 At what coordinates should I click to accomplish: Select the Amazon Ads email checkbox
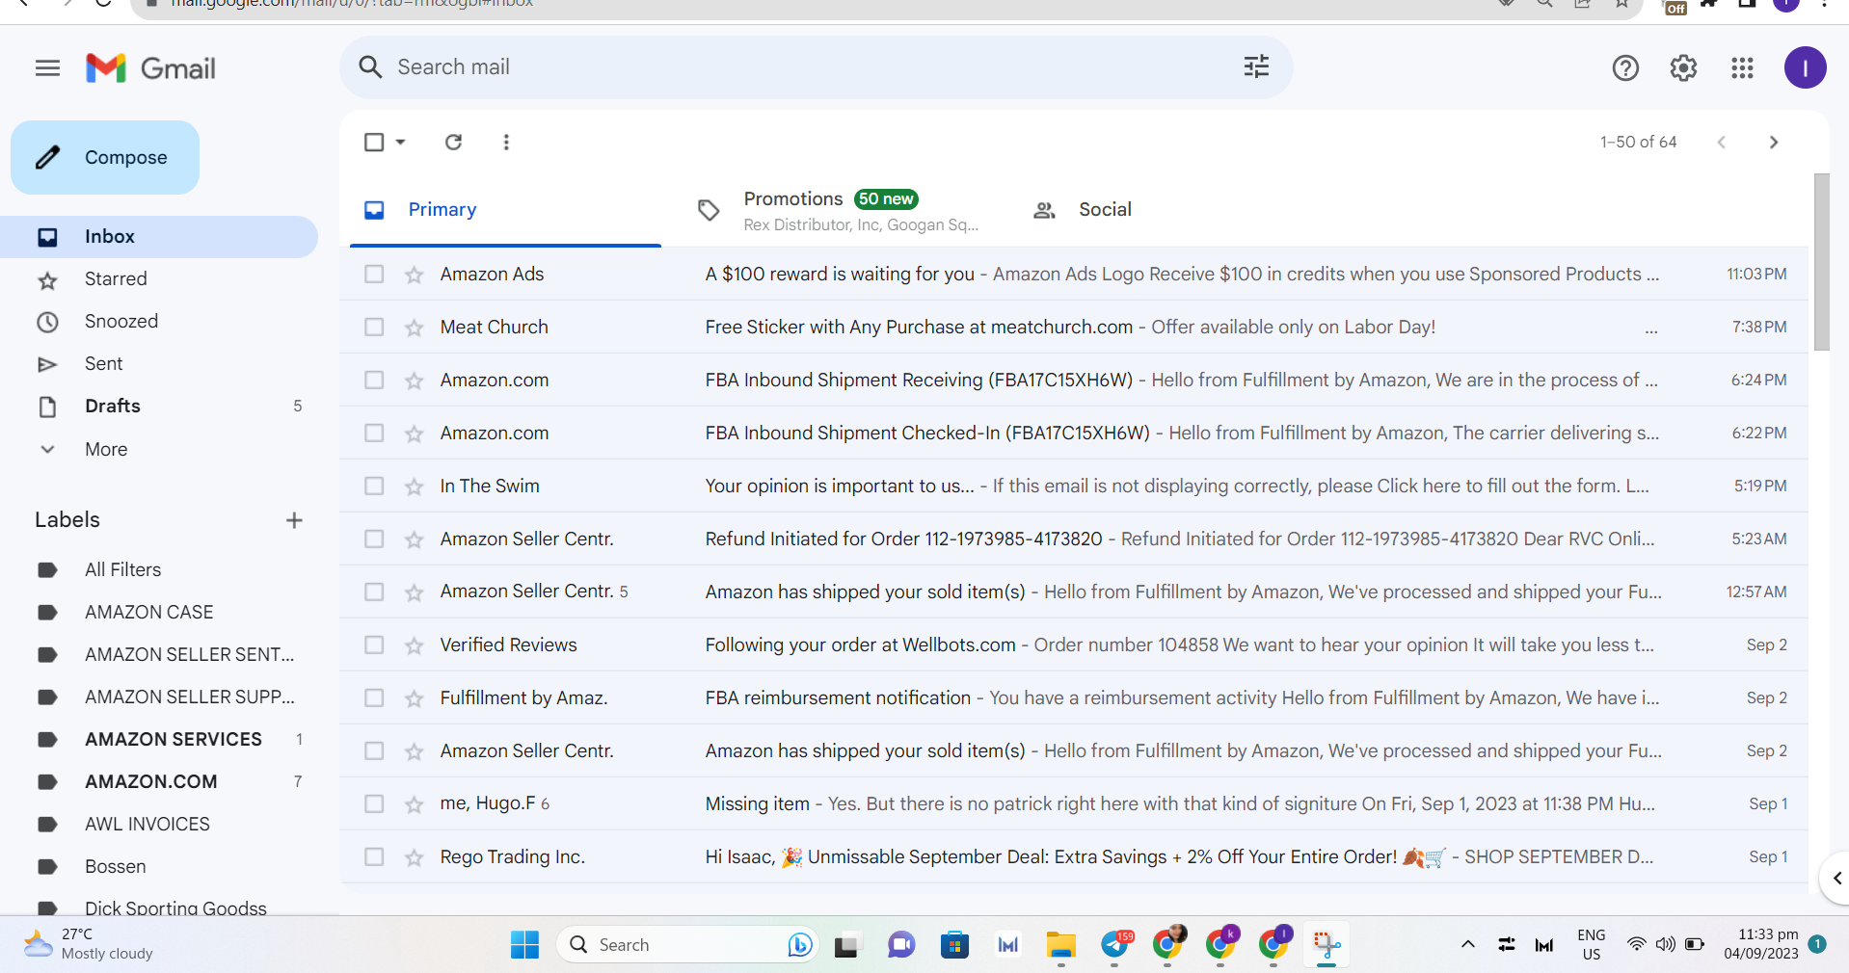[374, 275]
